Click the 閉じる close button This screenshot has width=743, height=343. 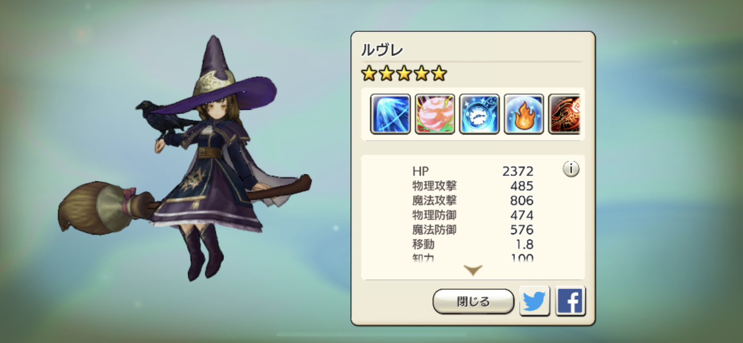pos(473,301)
